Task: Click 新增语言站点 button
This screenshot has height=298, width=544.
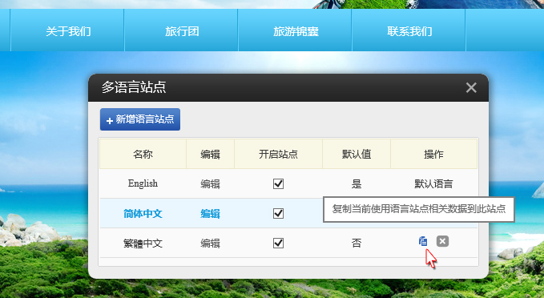Action: [x=140, y=119]
